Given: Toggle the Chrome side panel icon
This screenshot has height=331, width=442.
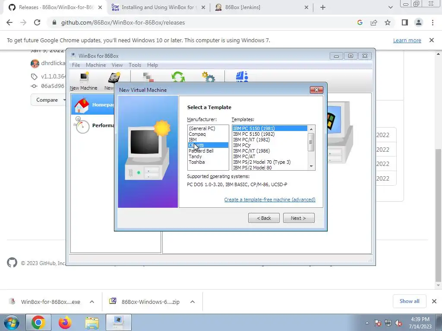Looking at the screenshot, I should [405, 22].
